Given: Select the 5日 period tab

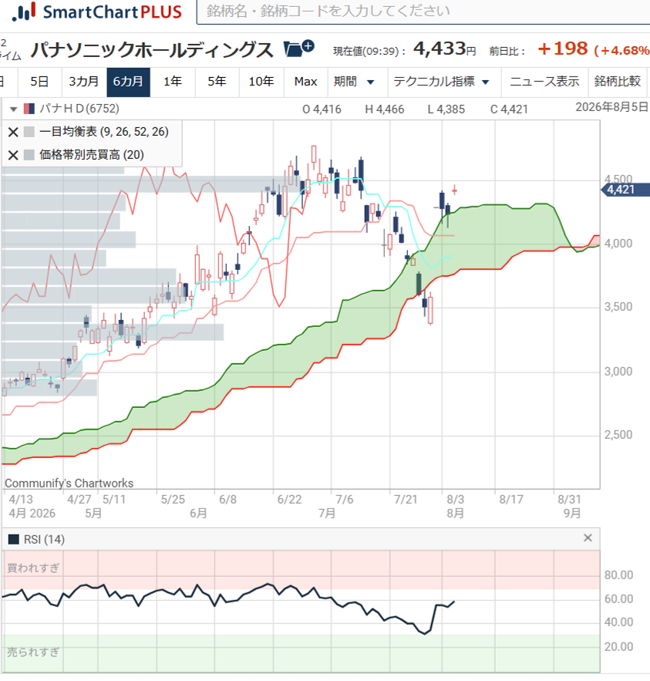Looking at the screenshot, I should [x=39, y=82].
